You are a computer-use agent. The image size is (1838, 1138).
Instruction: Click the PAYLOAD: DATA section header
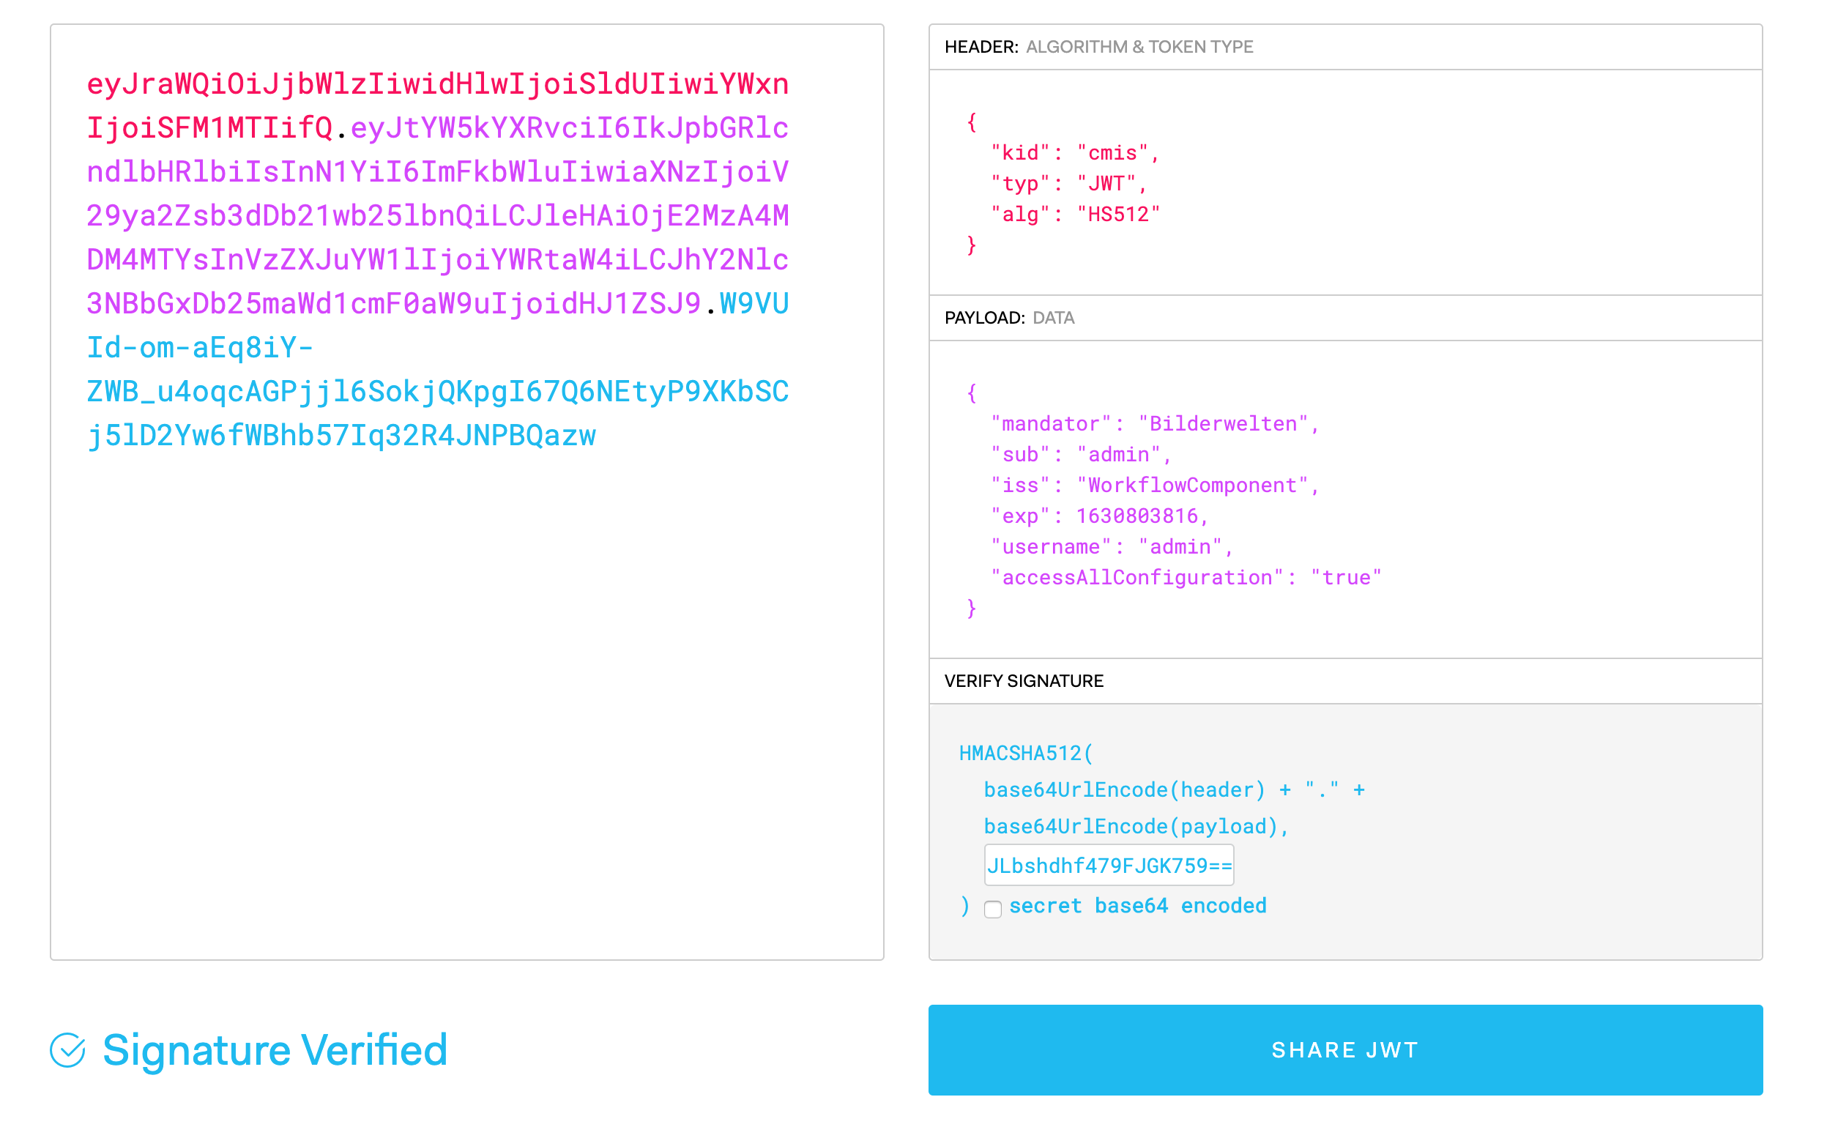[x=1010, y=318]
